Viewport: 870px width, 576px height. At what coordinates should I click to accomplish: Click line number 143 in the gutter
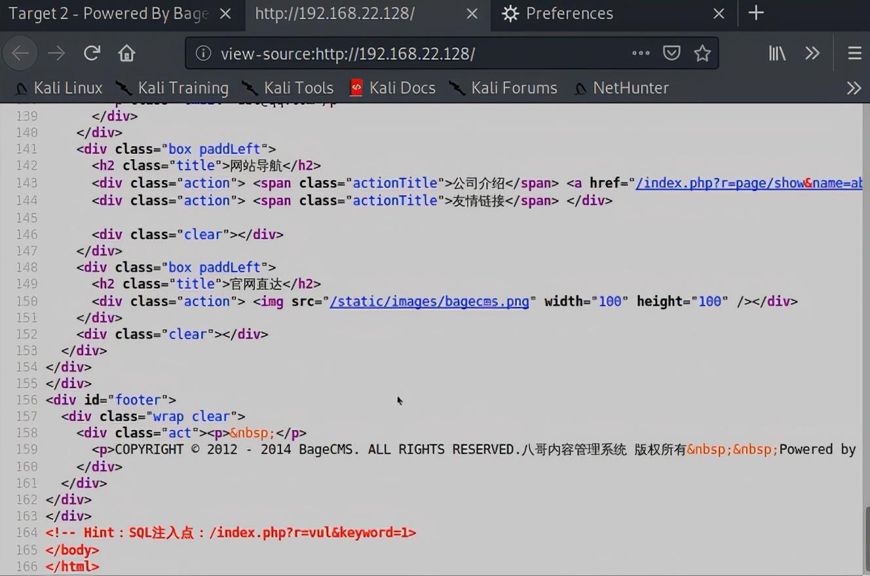click(27, 183)
